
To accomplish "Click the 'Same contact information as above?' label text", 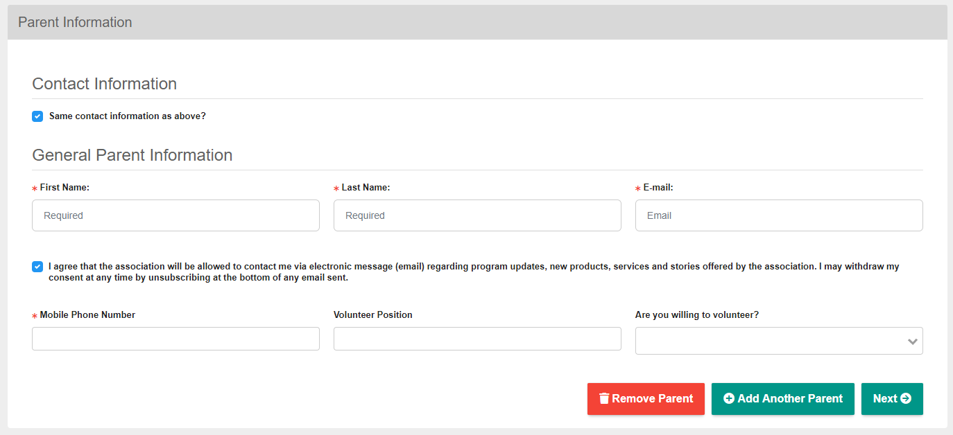I will click(x=128, y=116).
